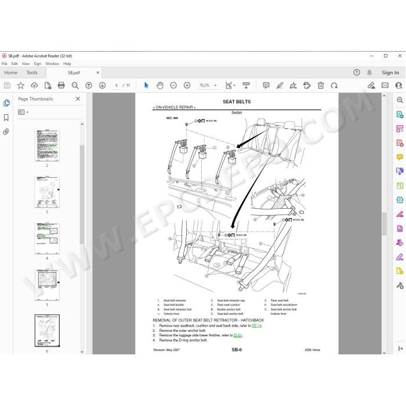The width and height of the screenshot is (406, 406).
Task: Open more tools wrench in the right pane
Action: [400, 285]
